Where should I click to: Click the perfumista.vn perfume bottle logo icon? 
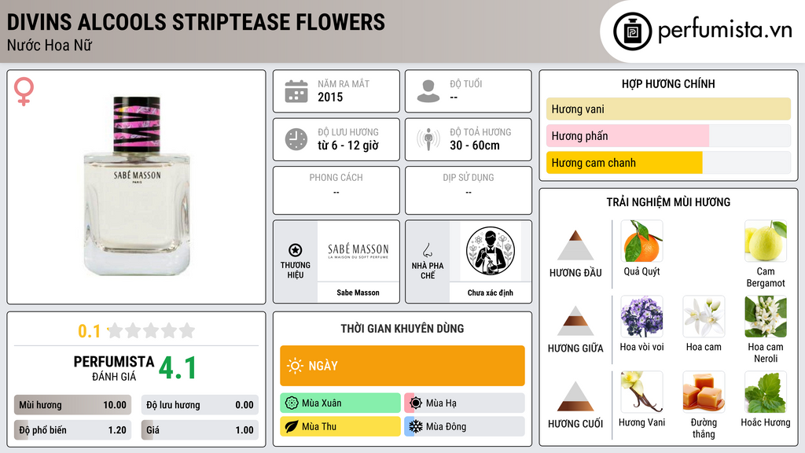[632, 31]
